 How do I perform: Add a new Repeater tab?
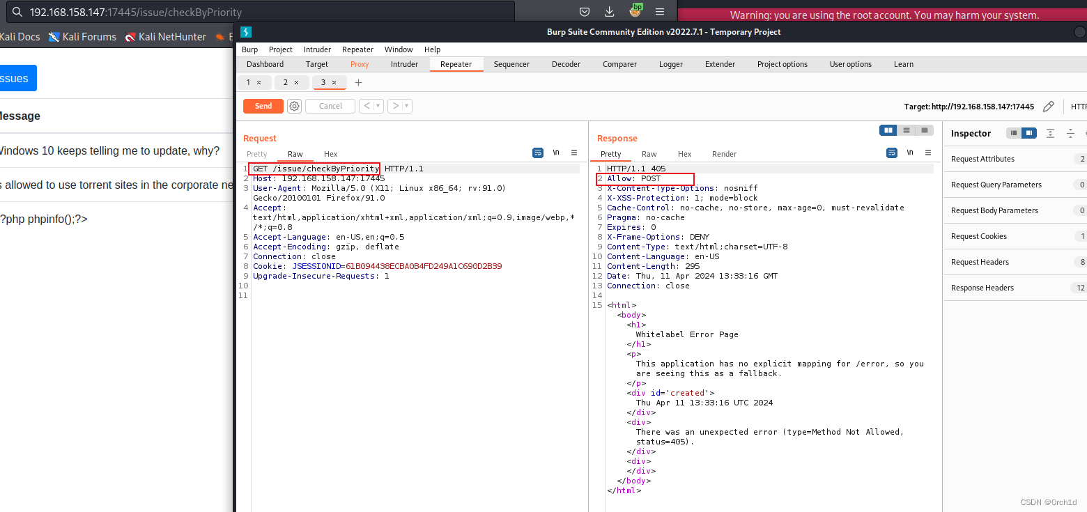pos(359,82)
